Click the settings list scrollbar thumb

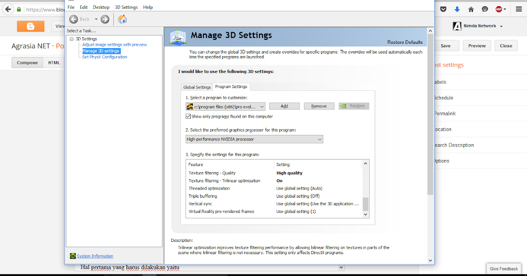pos(365,204)
